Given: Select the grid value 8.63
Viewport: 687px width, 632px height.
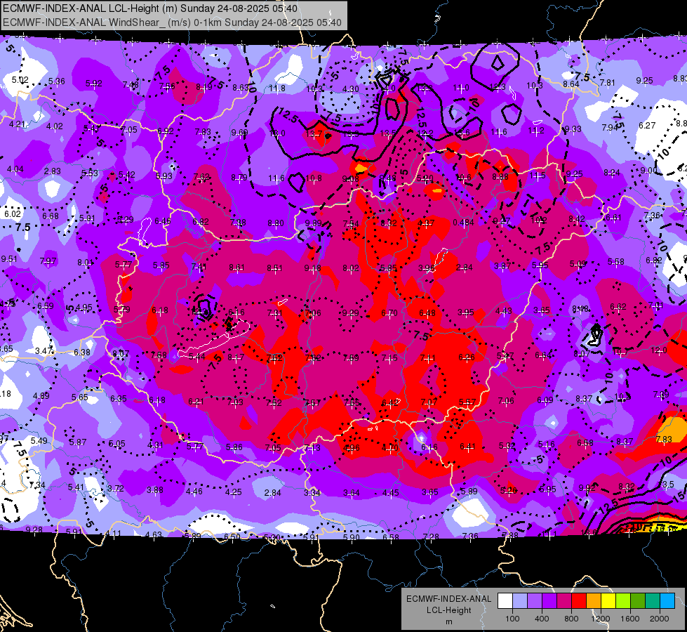Looking at the screenshot, I should (x=241, y=88).
